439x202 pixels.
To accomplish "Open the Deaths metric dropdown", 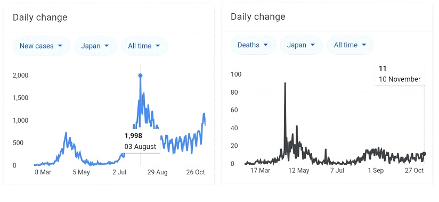I will click(253, 45).
